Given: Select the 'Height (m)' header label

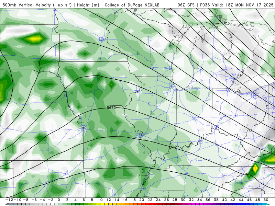Looking at the screenshot, I should (88, 5).
